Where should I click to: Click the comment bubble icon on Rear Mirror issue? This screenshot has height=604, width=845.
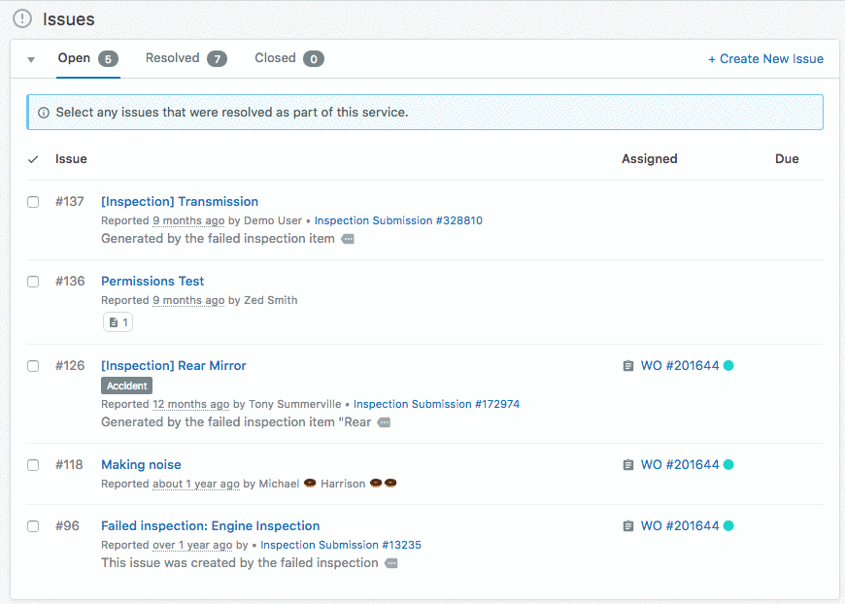coord(384,422)
